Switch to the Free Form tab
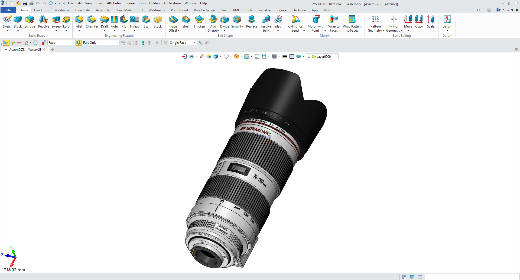This screenshot has width=520, height=280. click(x=41, y=10)
